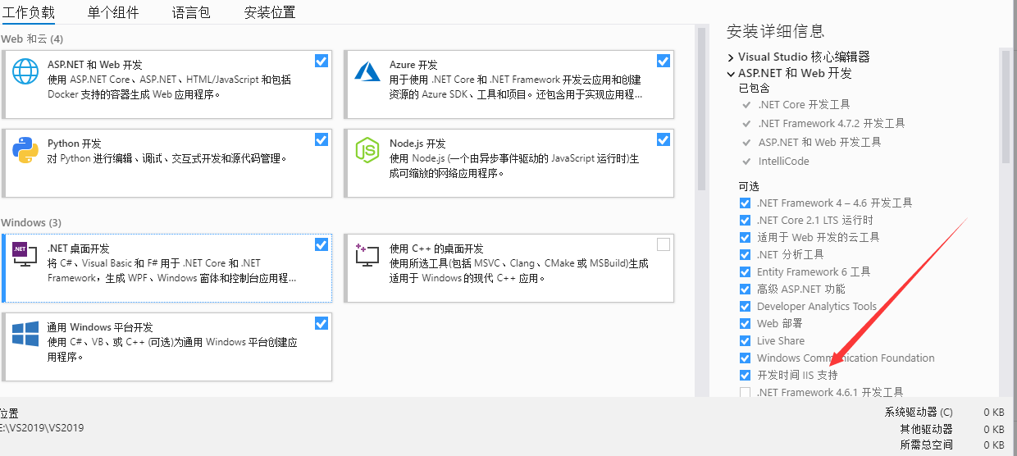Uncheck the .NET 桌面开发 workload checkbox
This screenshot has width=1017, height=456.
(321, 244)
